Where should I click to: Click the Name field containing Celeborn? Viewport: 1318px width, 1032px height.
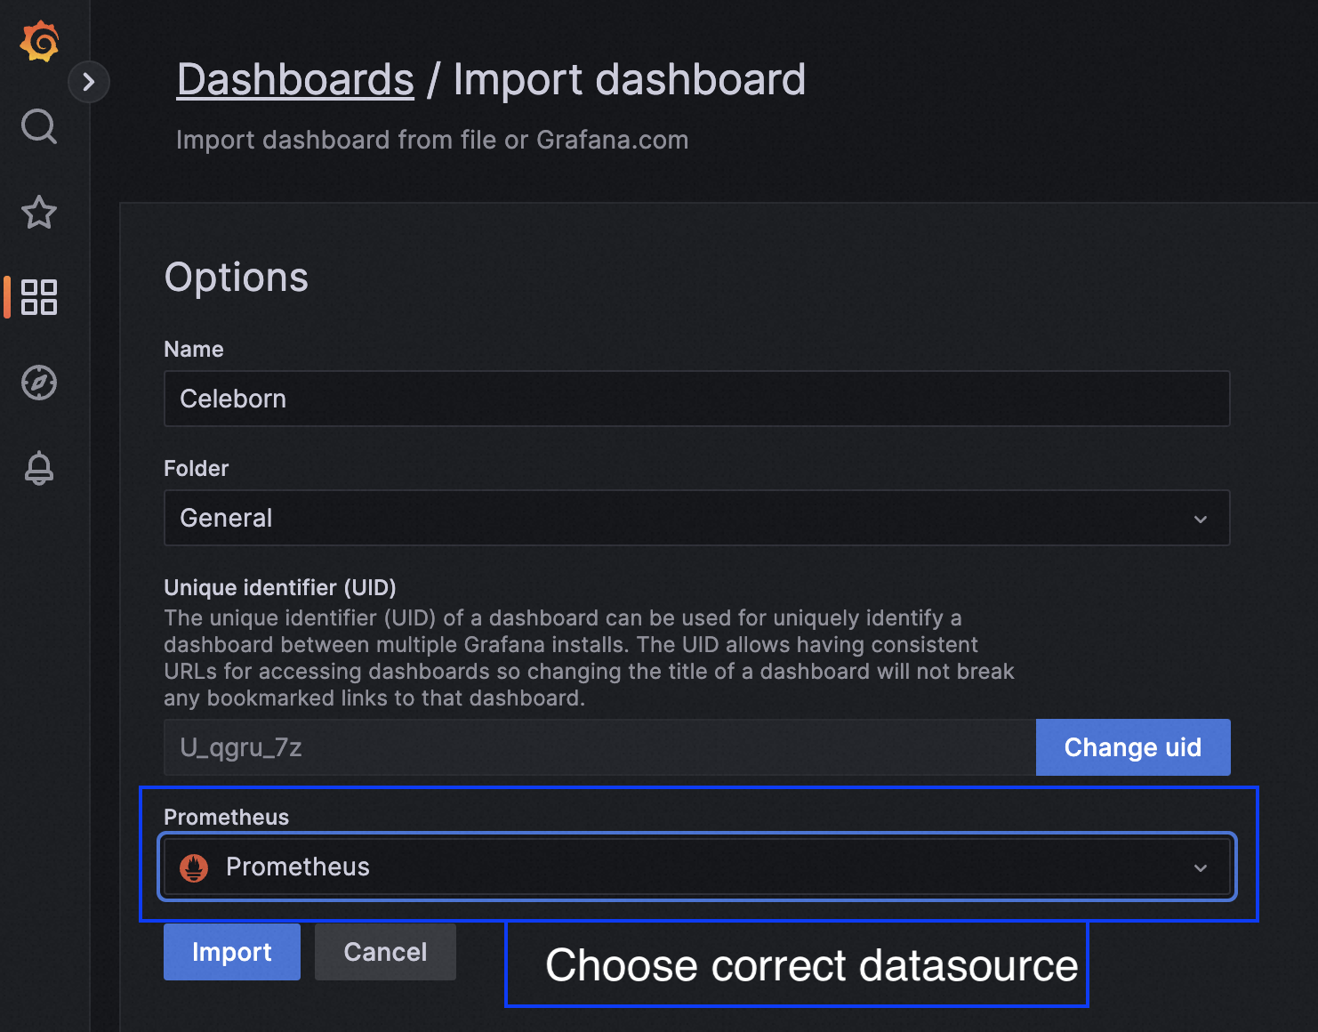tap(695, 399)
